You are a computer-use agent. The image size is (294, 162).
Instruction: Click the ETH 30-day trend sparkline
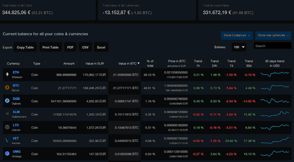tap(275, 74)
